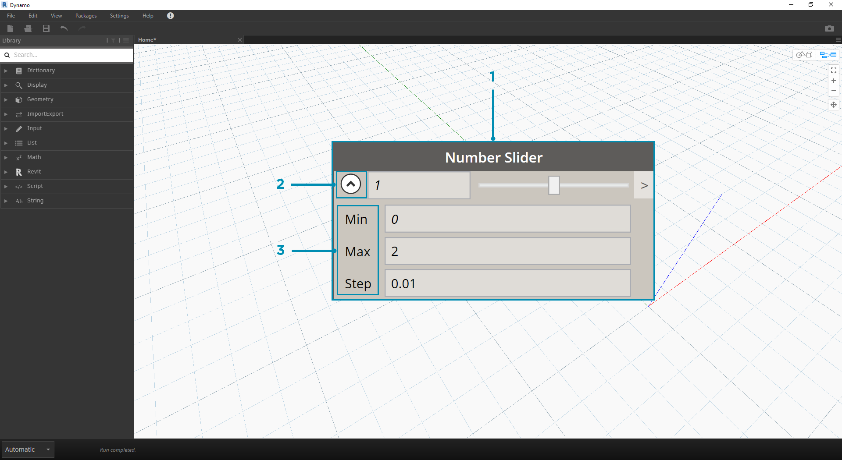
Task: Open the notification exclamation icon
Action: click(x=171, y=16)
